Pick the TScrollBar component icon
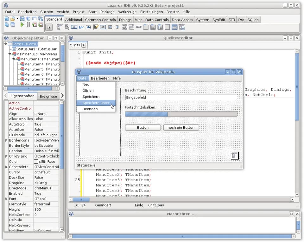 tap(139, 27)
